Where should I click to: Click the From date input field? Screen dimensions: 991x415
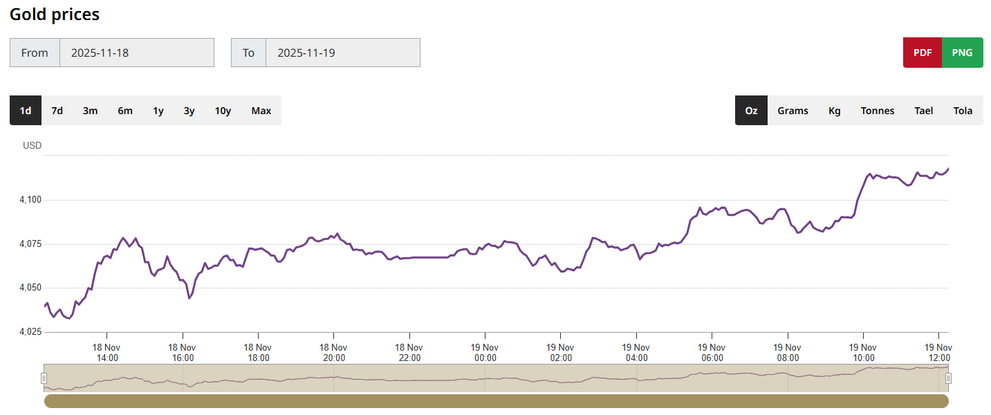[x=136, y=53]
